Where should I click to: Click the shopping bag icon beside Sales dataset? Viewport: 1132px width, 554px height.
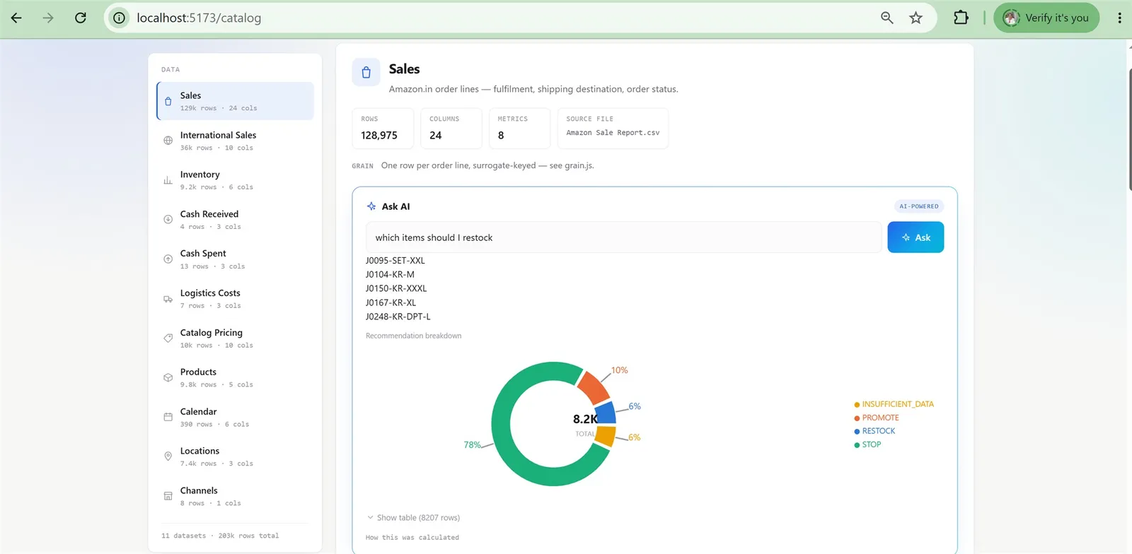click(168, 101)
